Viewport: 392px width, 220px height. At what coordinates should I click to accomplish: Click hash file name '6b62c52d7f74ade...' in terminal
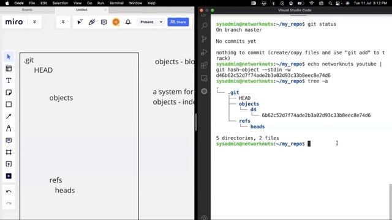tap(316, 116)
